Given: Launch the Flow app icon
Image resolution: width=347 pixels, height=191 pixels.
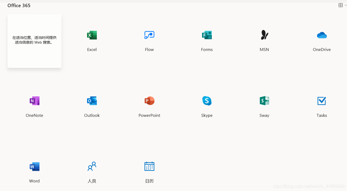Looking at the screenshot, I should 149,35.
